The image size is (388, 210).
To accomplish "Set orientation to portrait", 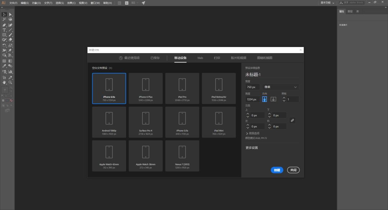I will (265, 99).
